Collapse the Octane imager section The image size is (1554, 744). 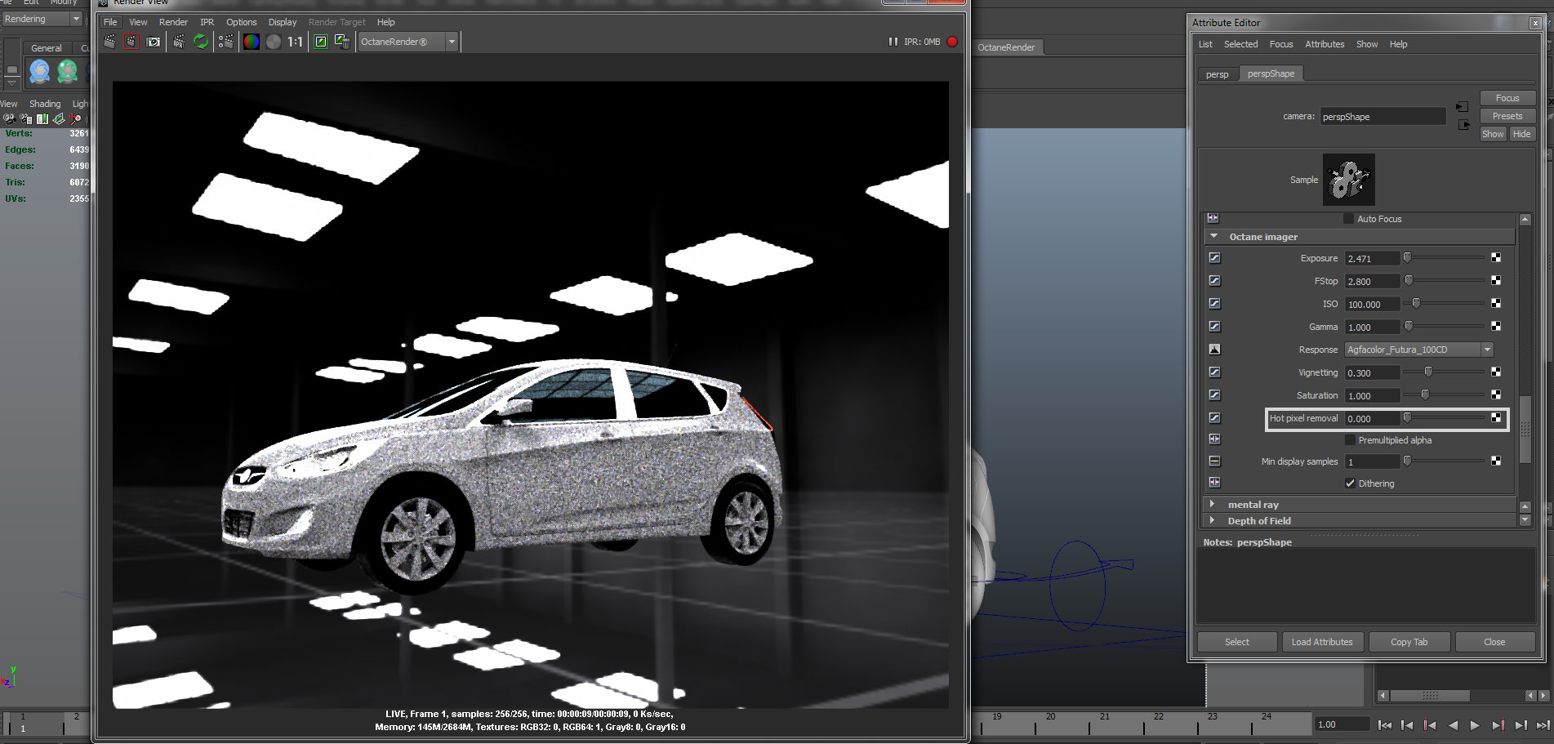click(x=1213, y=237)
